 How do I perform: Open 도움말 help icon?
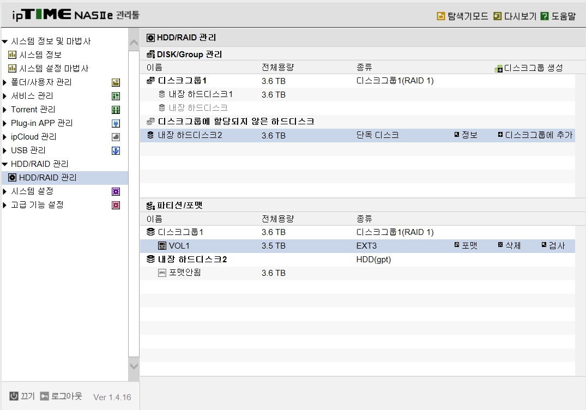(545, 16)
